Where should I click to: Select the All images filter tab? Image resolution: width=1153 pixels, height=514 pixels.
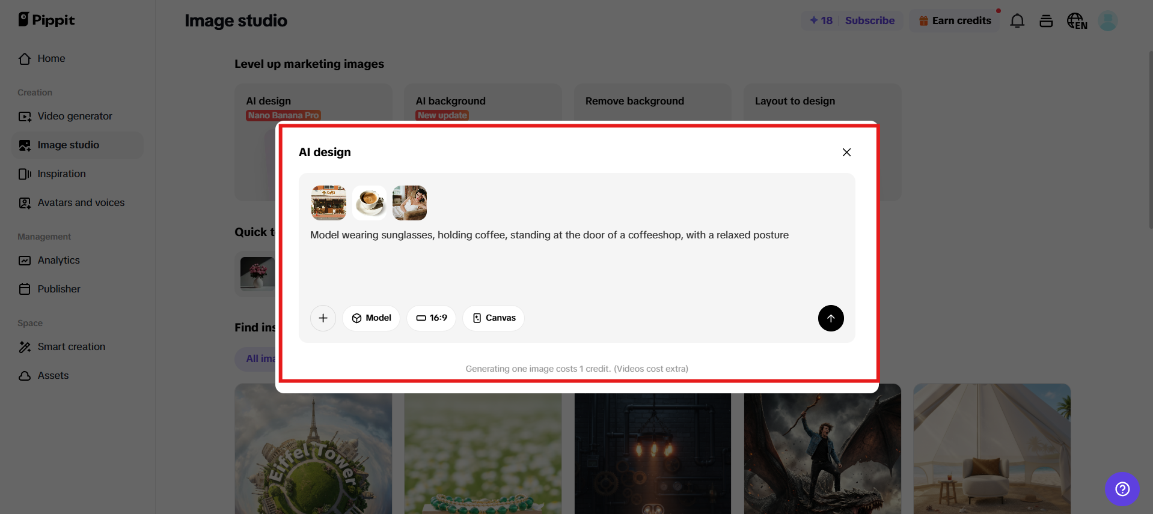coord(257,359)
